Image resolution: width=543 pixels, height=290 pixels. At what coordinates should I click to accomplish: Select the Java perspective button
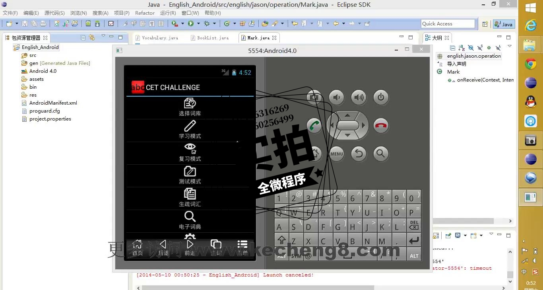coord(504,24)
